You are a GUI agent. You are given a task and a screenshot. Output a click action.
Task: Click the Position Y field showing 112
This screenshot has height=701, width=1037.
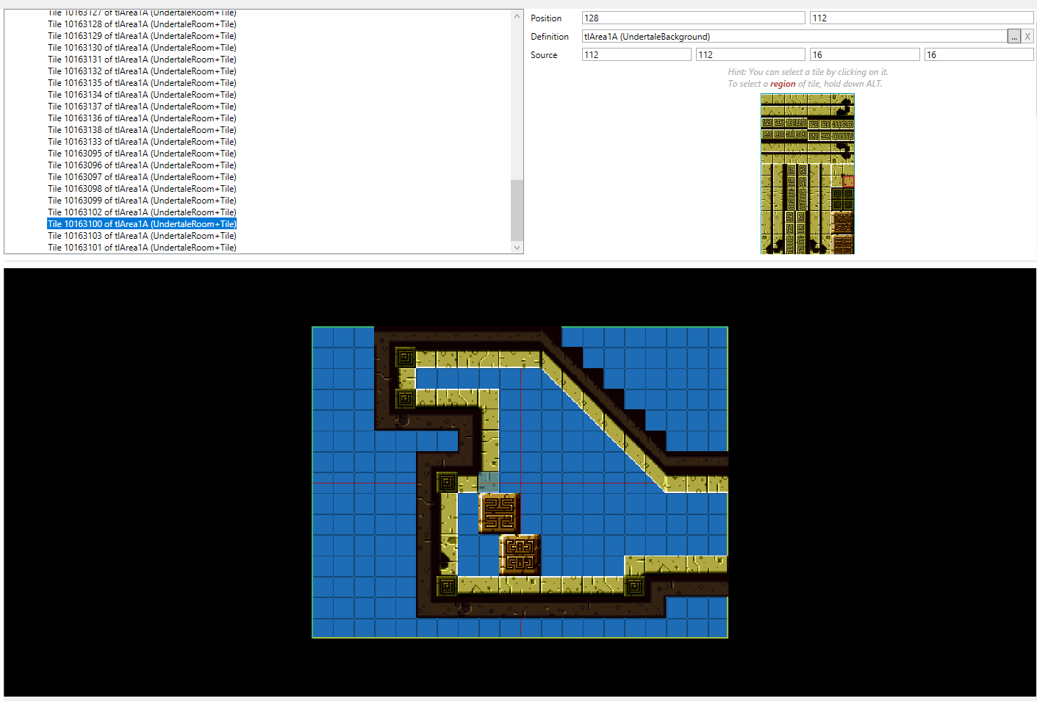(920, 18)
